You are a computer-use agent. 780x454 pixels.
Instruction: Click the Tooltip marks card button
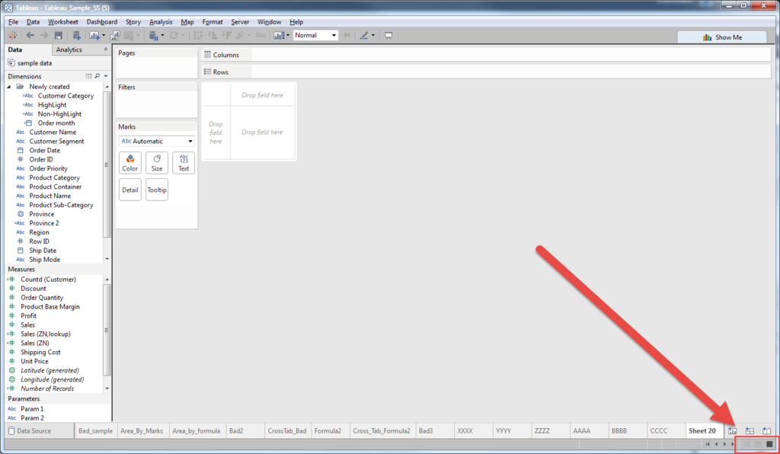[157, 190]
